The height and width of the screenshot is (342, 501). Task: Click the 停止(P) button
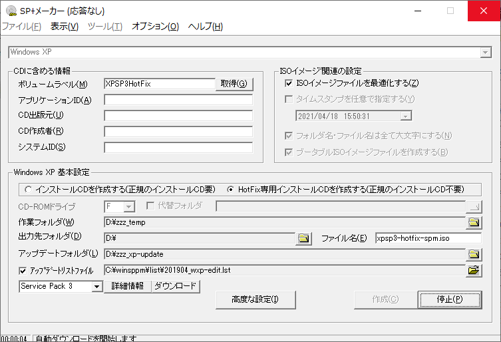click(450, 299)
